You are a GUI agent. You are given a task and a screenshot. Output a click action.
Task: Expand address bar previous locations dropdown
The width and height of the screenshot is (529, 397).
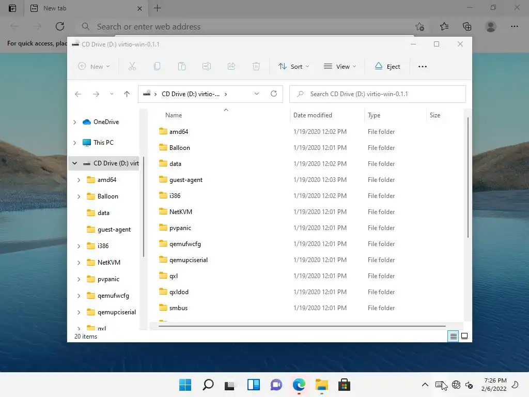pos(257,94)
